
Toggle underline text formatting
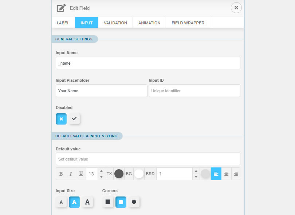(x=81, y=174)
